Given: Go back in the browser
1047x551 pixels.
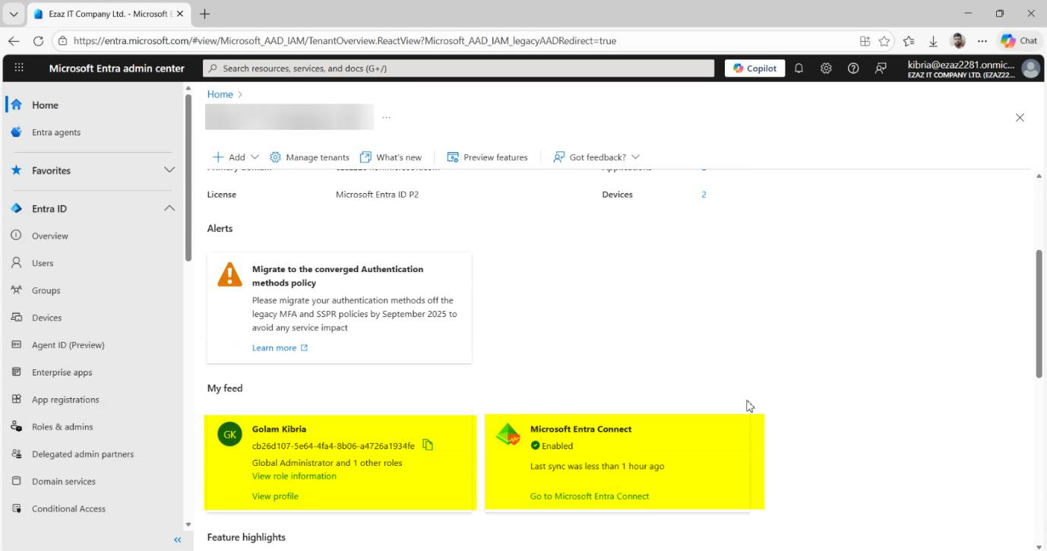Looking at the screenshot, I should [14, 41].
